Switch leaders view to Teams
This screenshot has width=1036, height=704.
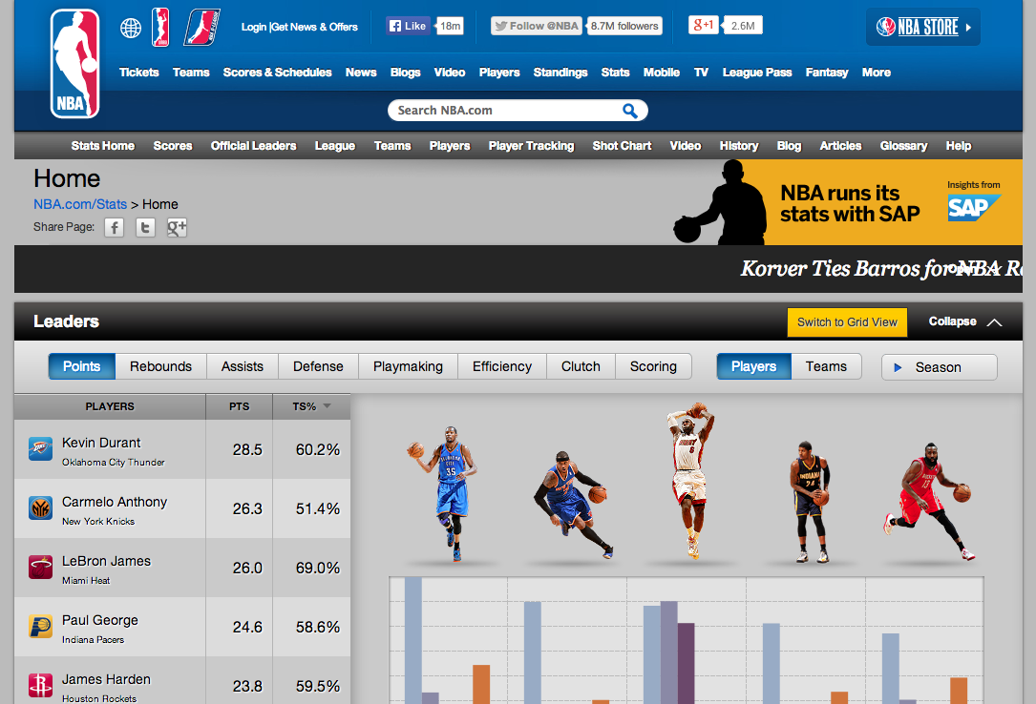click(826, 367)
